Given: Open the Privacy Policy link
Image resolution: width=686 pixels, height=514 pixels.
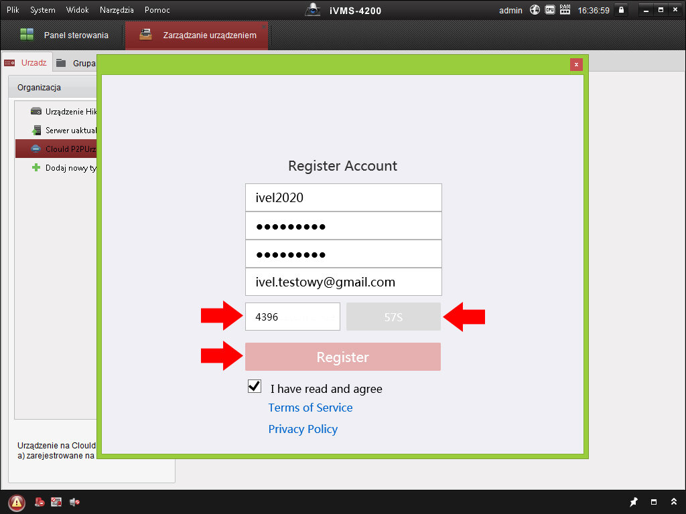Looking at the screenshot, I should pyautogui.click(x=303, y=429).
